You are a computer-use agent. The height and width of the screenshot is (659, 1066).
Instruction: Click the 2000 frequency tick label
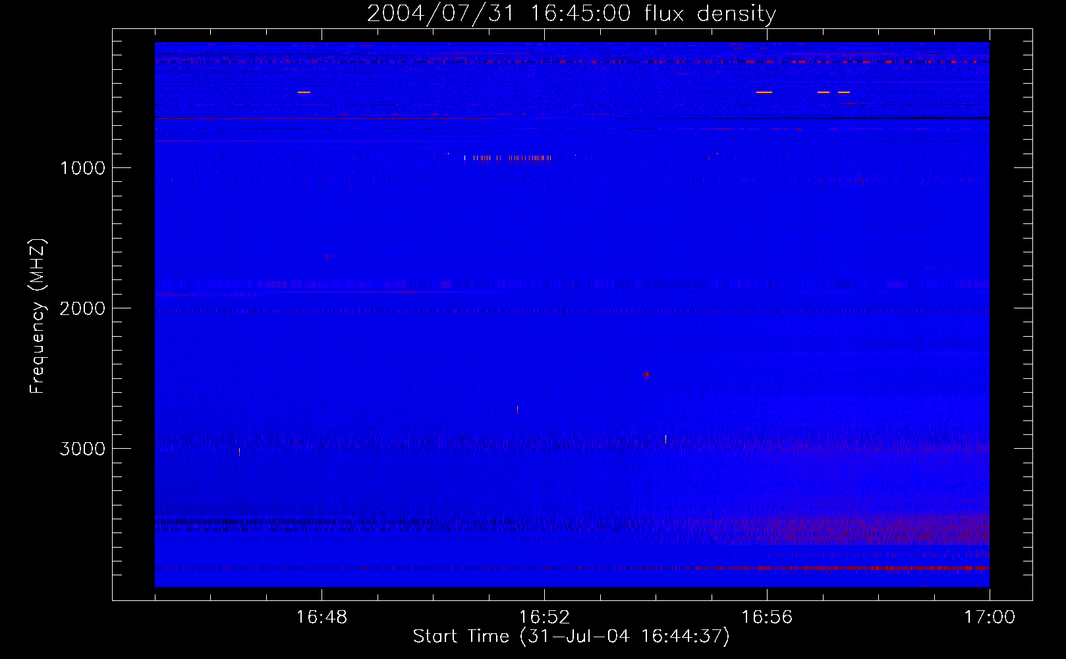(82, 308)
